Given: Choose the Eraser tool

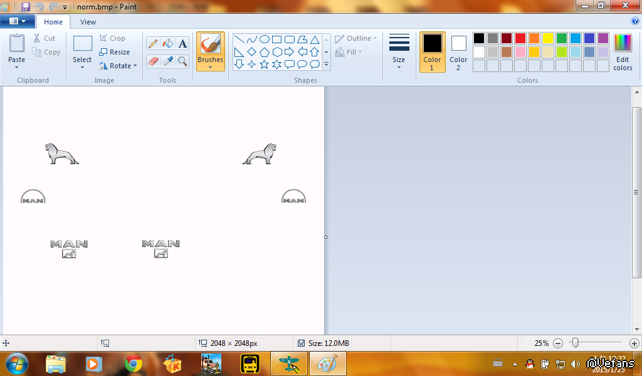Looking at the screenshot, I should tap(152, 61).
